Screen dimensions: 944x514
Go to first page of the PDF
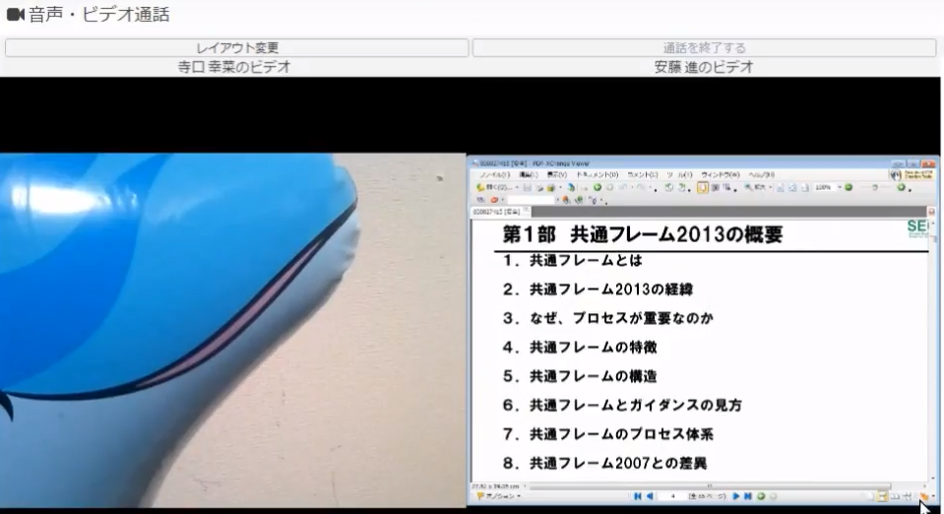(x=638, y=496)
